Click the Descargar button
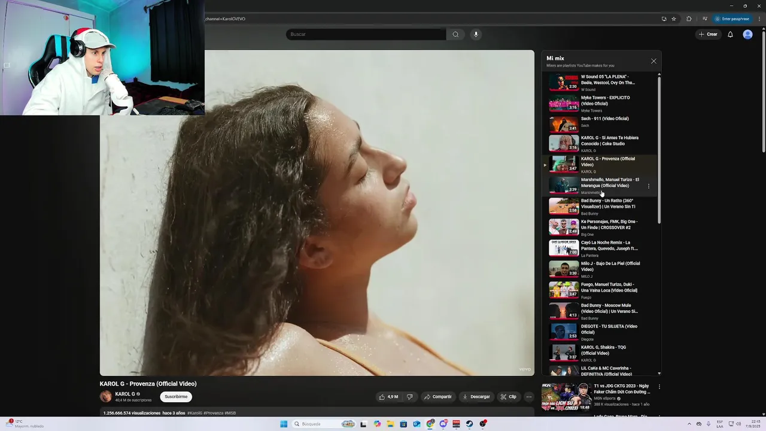The width and height of the screenshot is (766, 431). (476, 396)
